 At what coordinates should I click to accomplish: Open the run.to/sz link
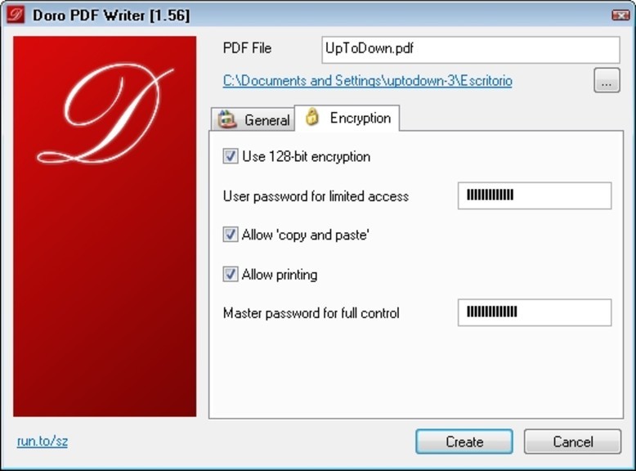(43, 441)
